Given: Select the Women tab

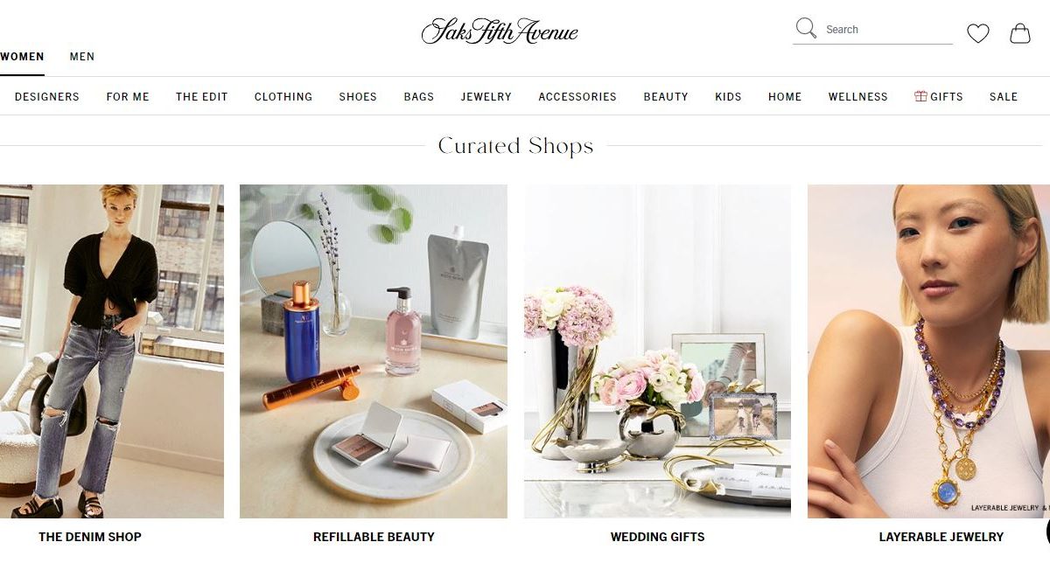Looking at the screenshot, I should tap(22, 57).
